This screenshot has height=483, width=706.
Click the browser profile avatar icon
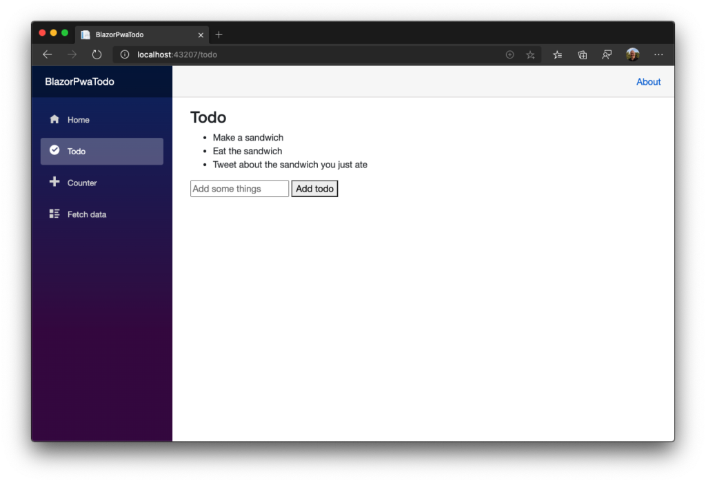point(632,54)
